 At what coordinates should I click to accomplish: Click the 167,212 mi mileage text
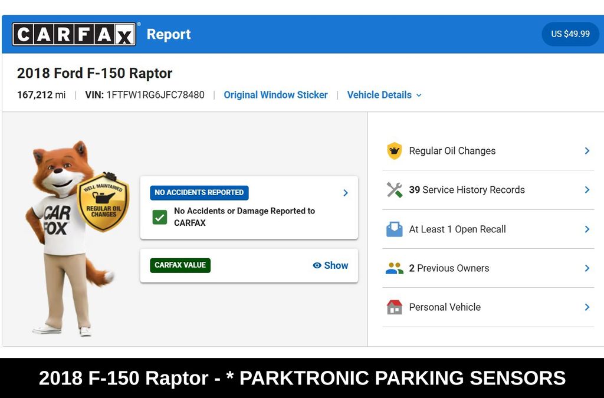41,95
